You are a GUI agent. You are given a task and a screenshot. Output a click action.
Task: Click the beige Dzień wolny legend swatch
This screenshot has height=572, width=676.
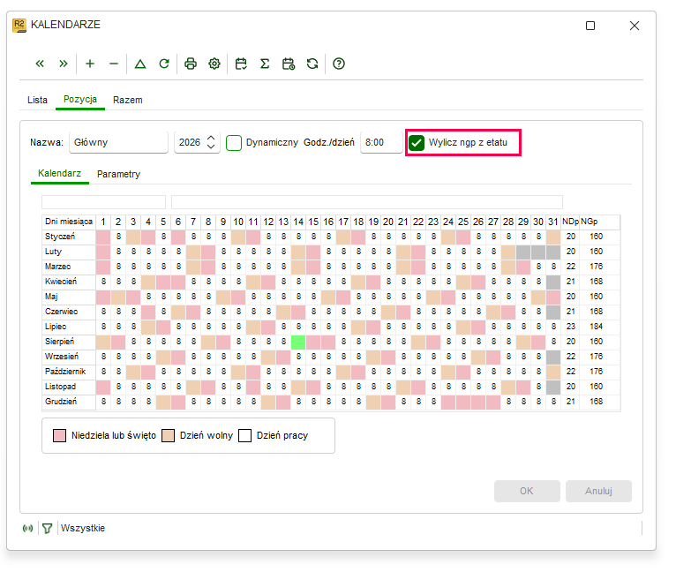(168, 436)
